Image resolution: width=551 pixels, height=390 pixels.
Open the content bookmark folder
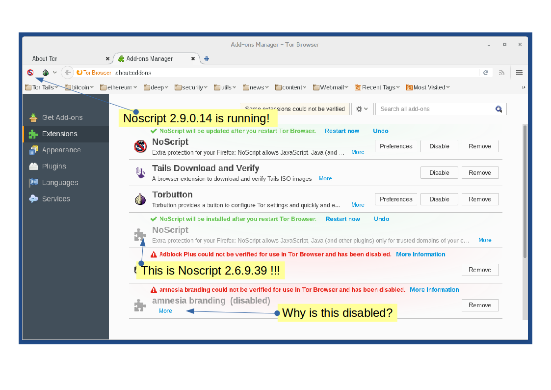(x=291, y=87)
